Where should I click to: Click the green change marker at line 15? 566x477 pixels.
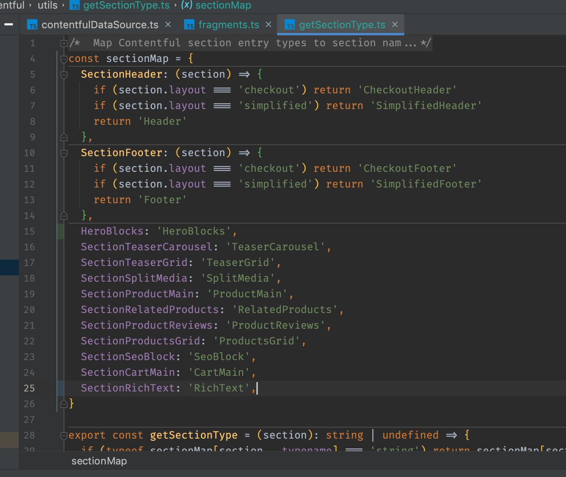click(60, 231)
